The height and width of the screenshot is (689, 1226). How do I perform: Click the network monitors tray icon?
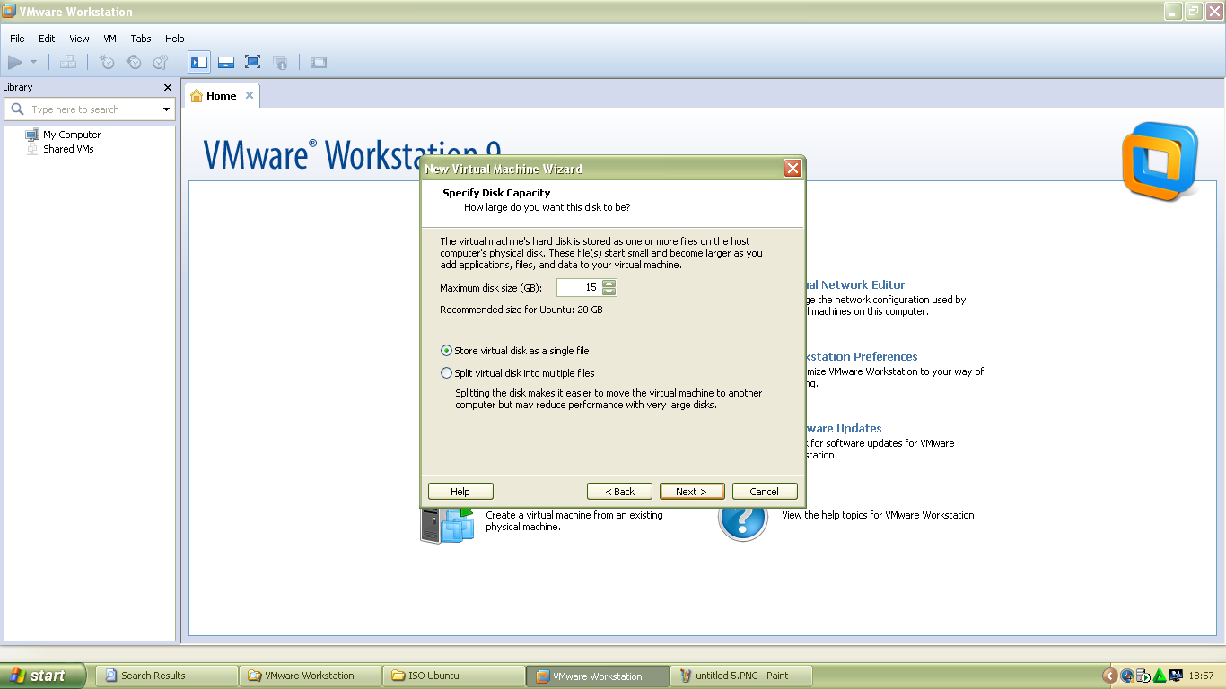1175,676
